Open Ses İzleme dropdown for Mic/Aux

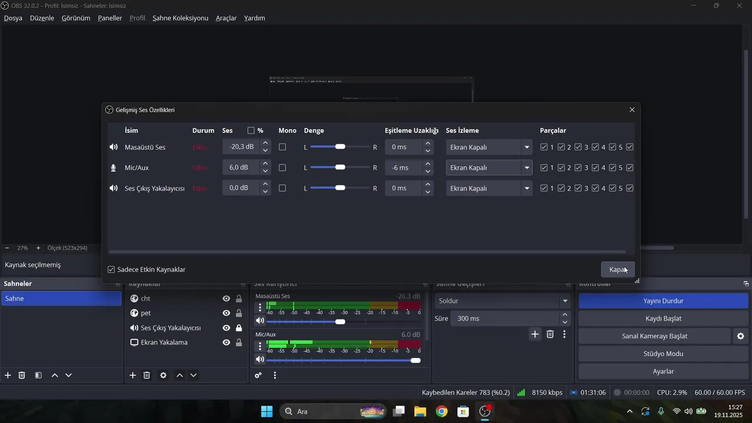coord(489,167)
